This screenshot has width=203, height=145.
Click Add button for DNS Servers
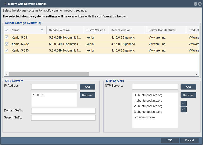pyautogui.click(x=87, y=87)
